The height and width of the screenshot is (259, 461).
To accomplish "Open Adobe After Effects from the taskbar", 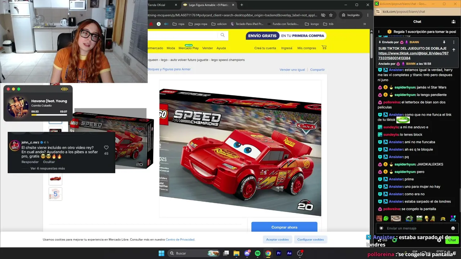I will 289,253.
